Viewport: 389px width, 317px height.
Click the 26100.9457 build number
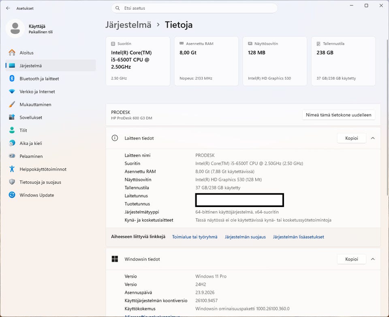click(206, 300)
